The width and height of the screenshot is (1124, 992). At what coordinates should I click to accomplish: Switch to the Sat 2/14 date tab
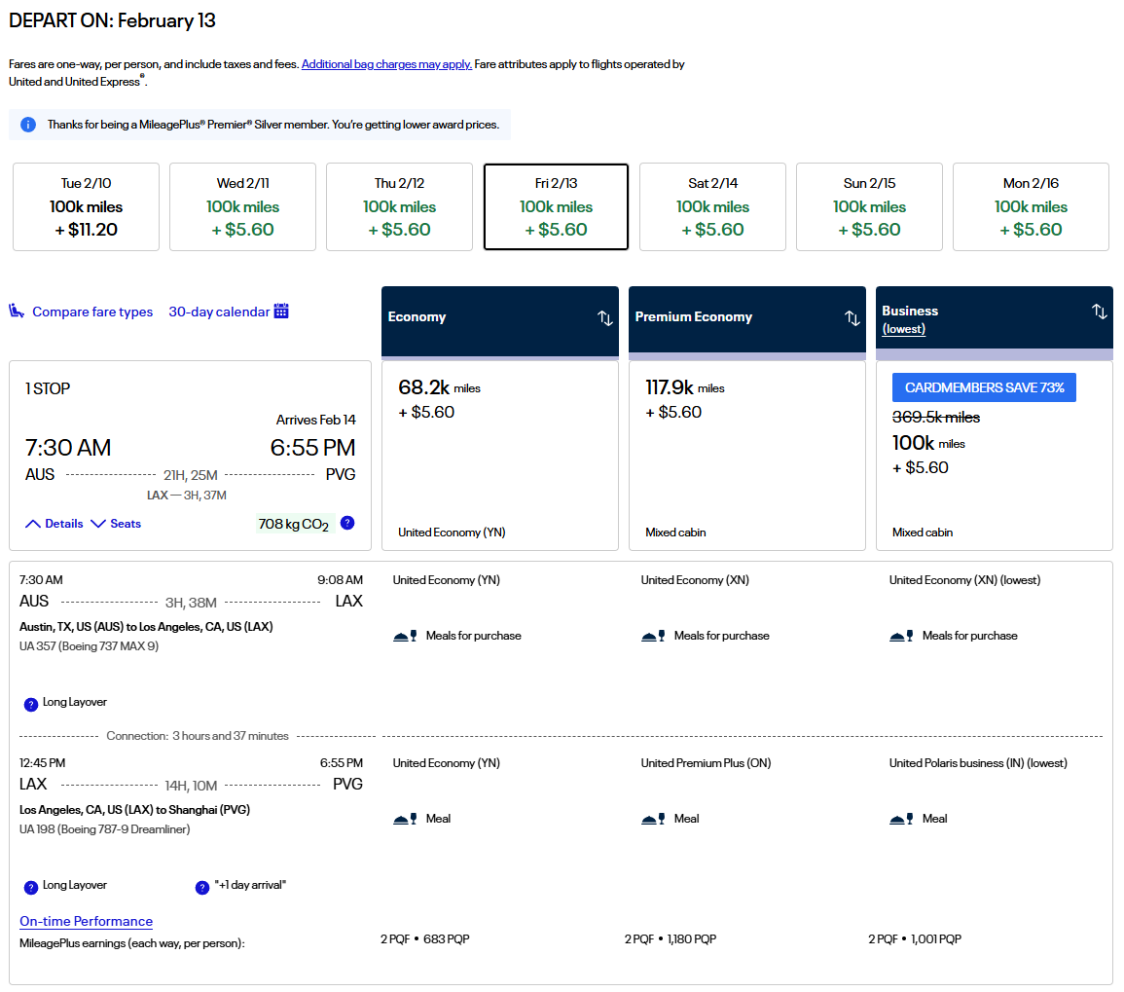coord(712,207)
